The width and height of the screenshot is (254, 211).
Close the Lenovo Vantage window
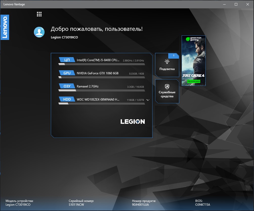[248, 4]
